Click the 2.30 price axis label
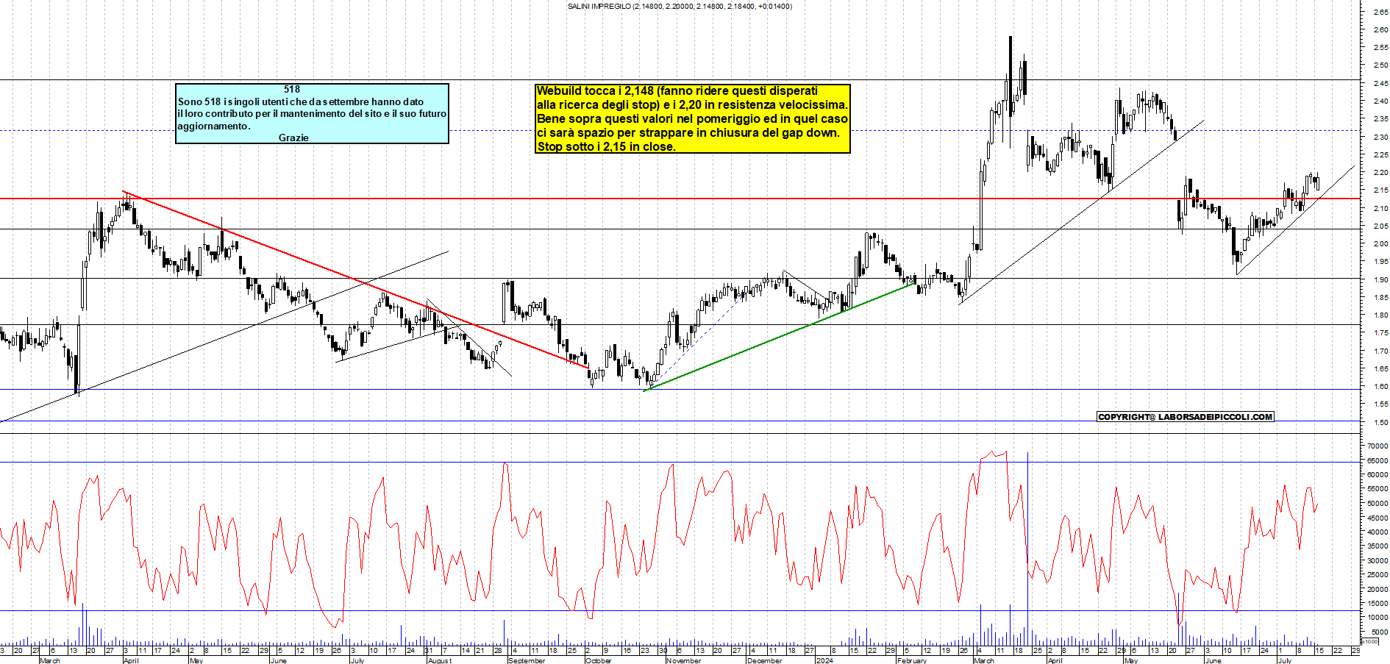This screenshot has height=664, width=1390. [1380, 137]
